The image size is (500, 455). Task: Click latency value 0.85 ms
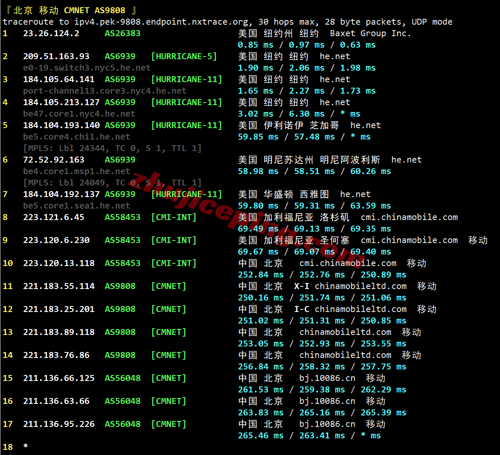pos(255,45)
